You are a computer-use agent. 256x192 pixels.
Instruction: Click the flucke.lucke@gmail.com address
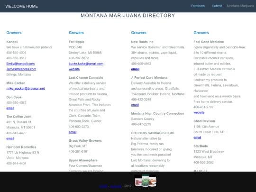click(86, 64)
